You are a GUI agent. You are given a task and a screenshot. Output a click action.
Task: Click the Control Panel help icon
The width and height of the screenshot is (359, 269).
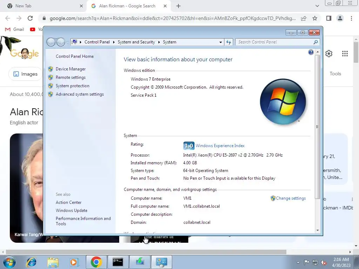click(311, 53)
